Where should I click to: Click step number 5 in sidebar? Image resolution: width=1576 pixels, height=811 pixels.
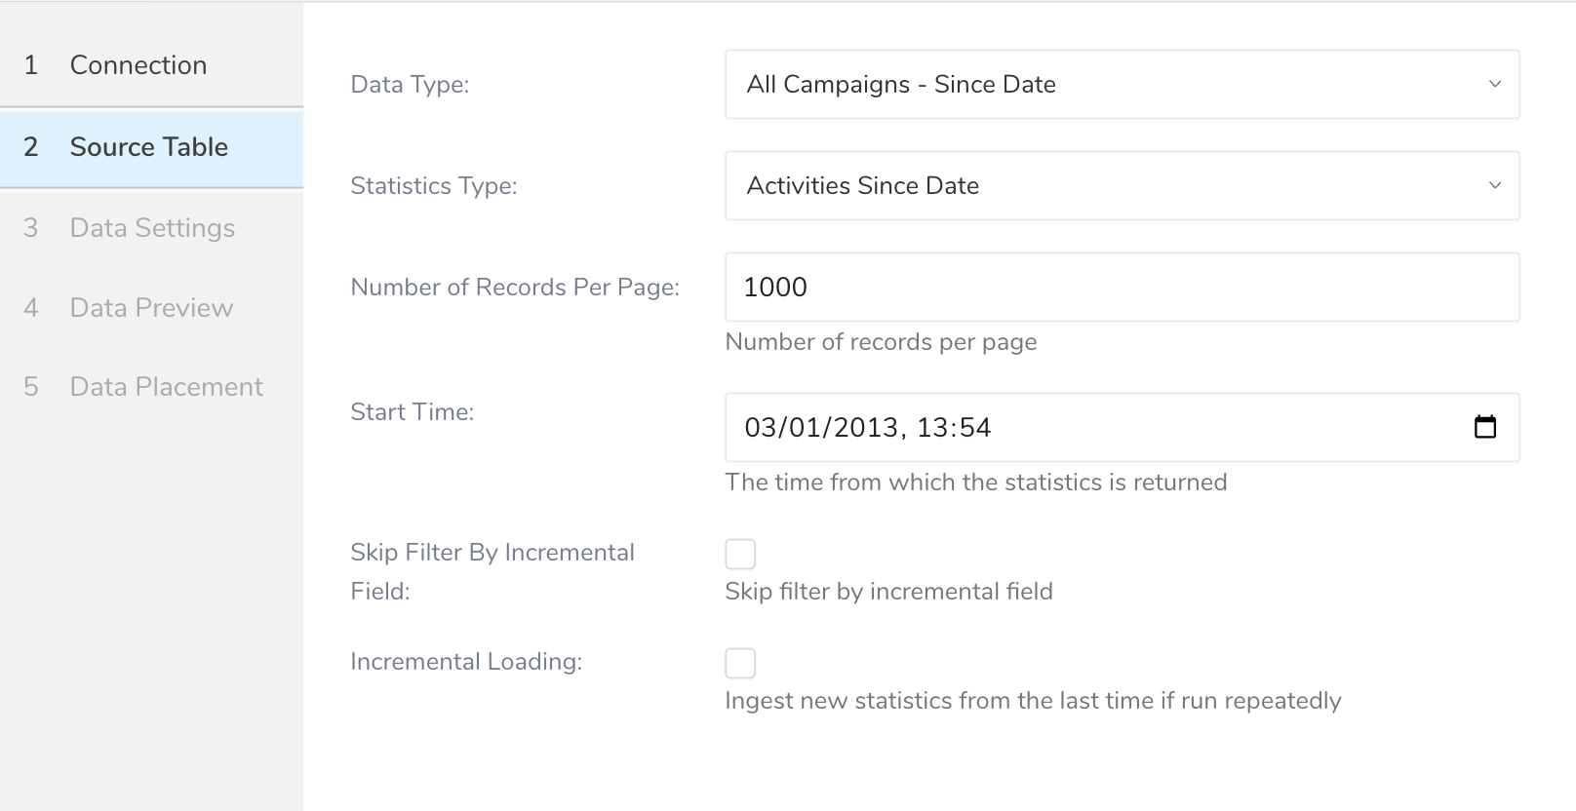(x=31, y=387)
